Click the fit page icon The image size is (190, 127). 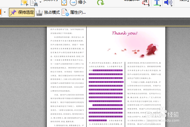(64, 2)
